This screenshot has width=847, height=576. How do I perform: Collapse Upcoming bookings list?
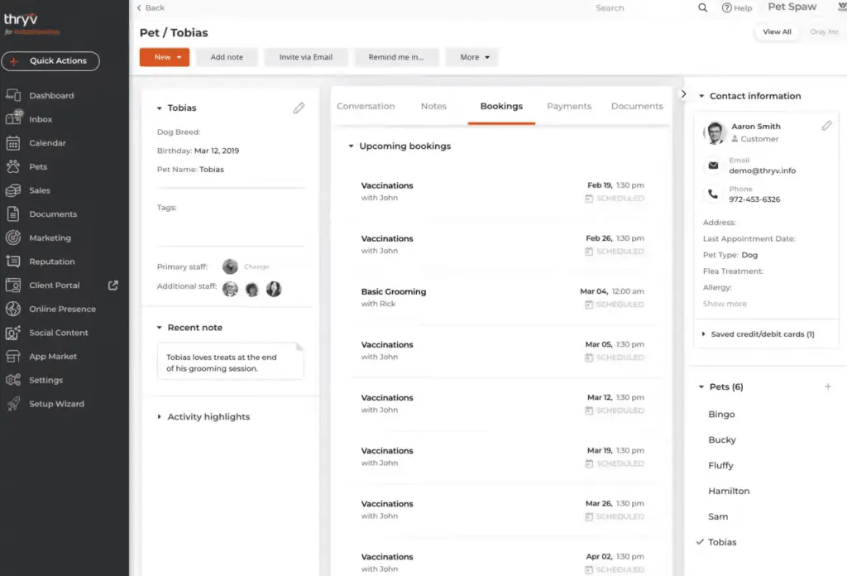pyautogui.click(x=351, y=146)
